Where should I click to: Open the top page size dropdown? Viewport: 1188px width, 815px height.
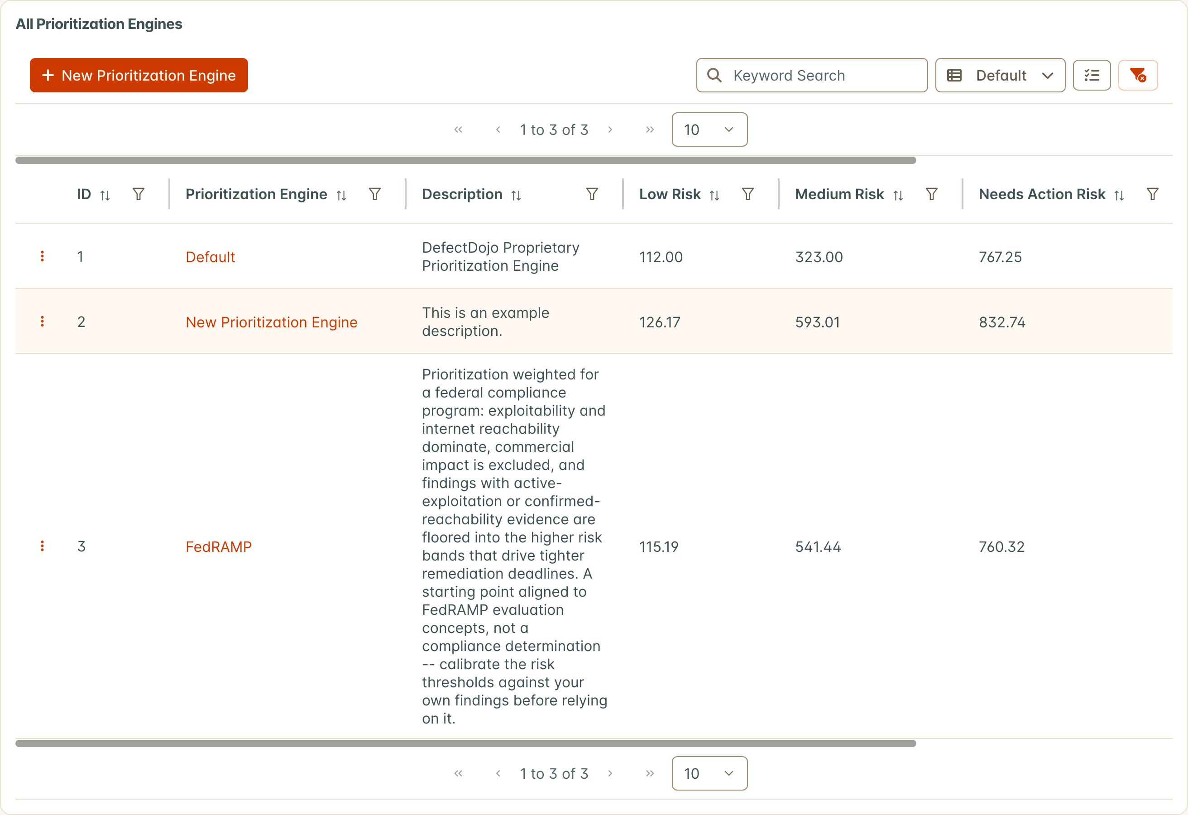click(x=709, y=129)
